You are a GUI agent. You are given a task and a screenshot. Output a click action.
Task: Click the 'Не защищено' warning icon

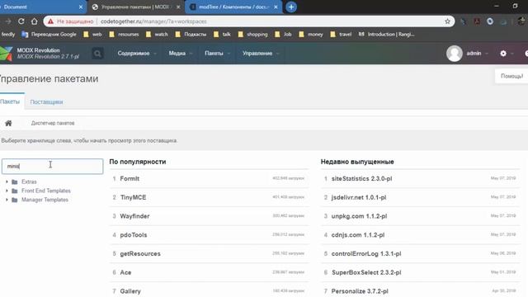pyautogui.click(x=50, y=21)
